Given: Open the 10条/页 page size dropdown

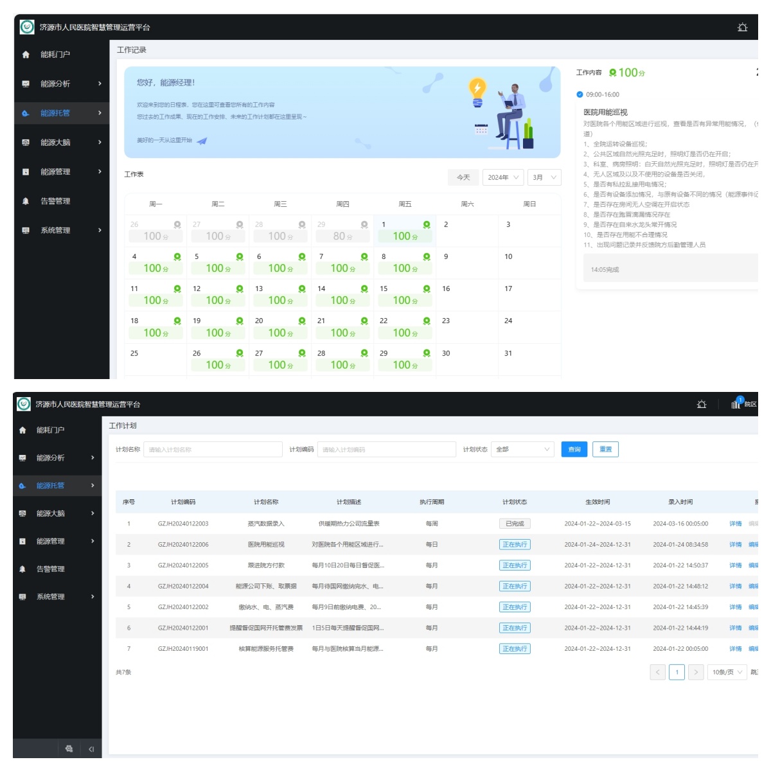Looking at the screenshot, I should [727, 672].
